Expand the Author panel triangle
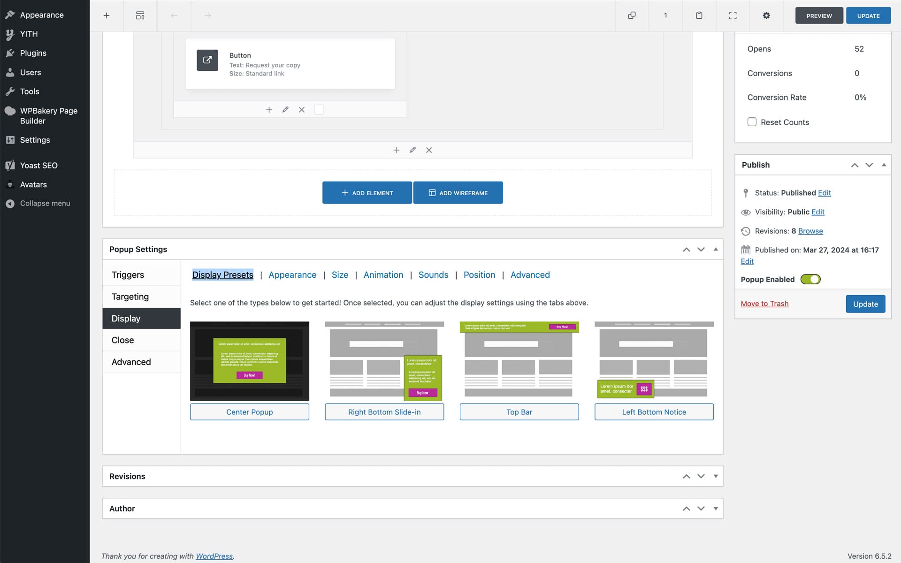The height and width of the screenshot is (563, 901). pyautogui.click(x=716, y=509)
